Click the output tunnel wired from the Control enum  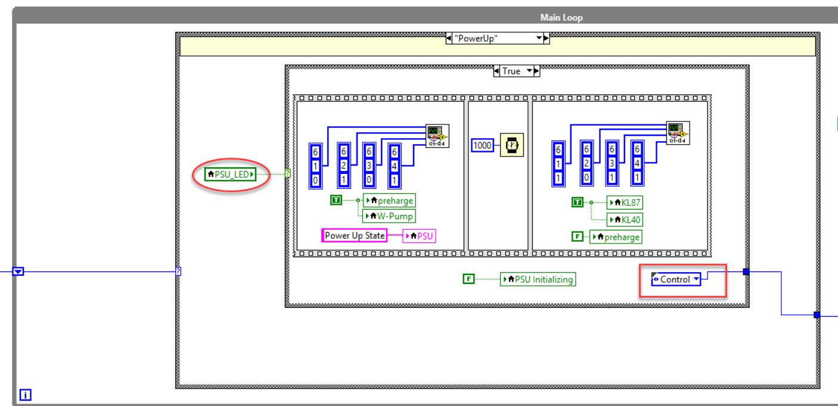746,271
